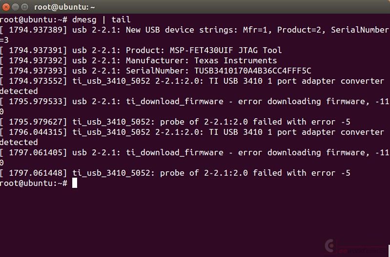Click the timestamp 1796.044315
The image size is (390, 257).
(x=36, y=132)
